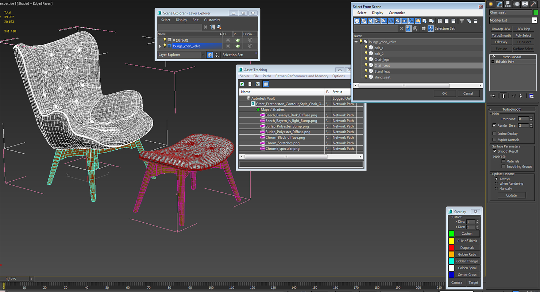This screenshot has height=292, width=540.
Task: Click Make Unique icon below modifier stack
Action: (x=513, y=96)
